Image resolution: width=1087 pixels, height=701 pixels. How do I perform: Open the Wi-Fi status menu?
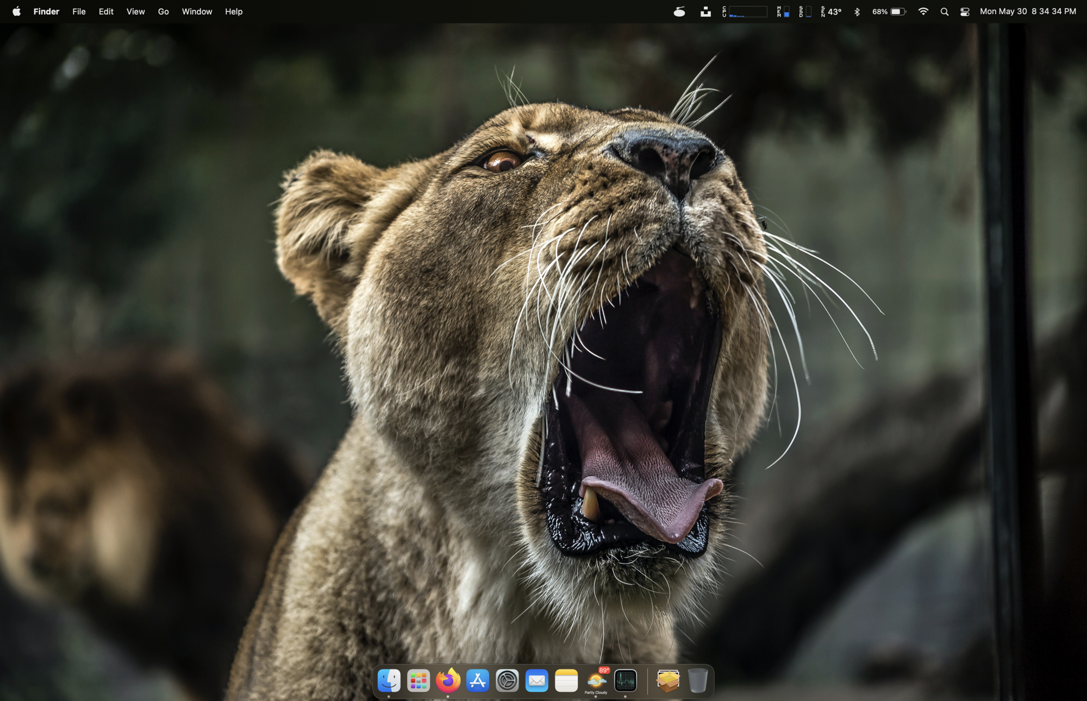click(923, 11)
